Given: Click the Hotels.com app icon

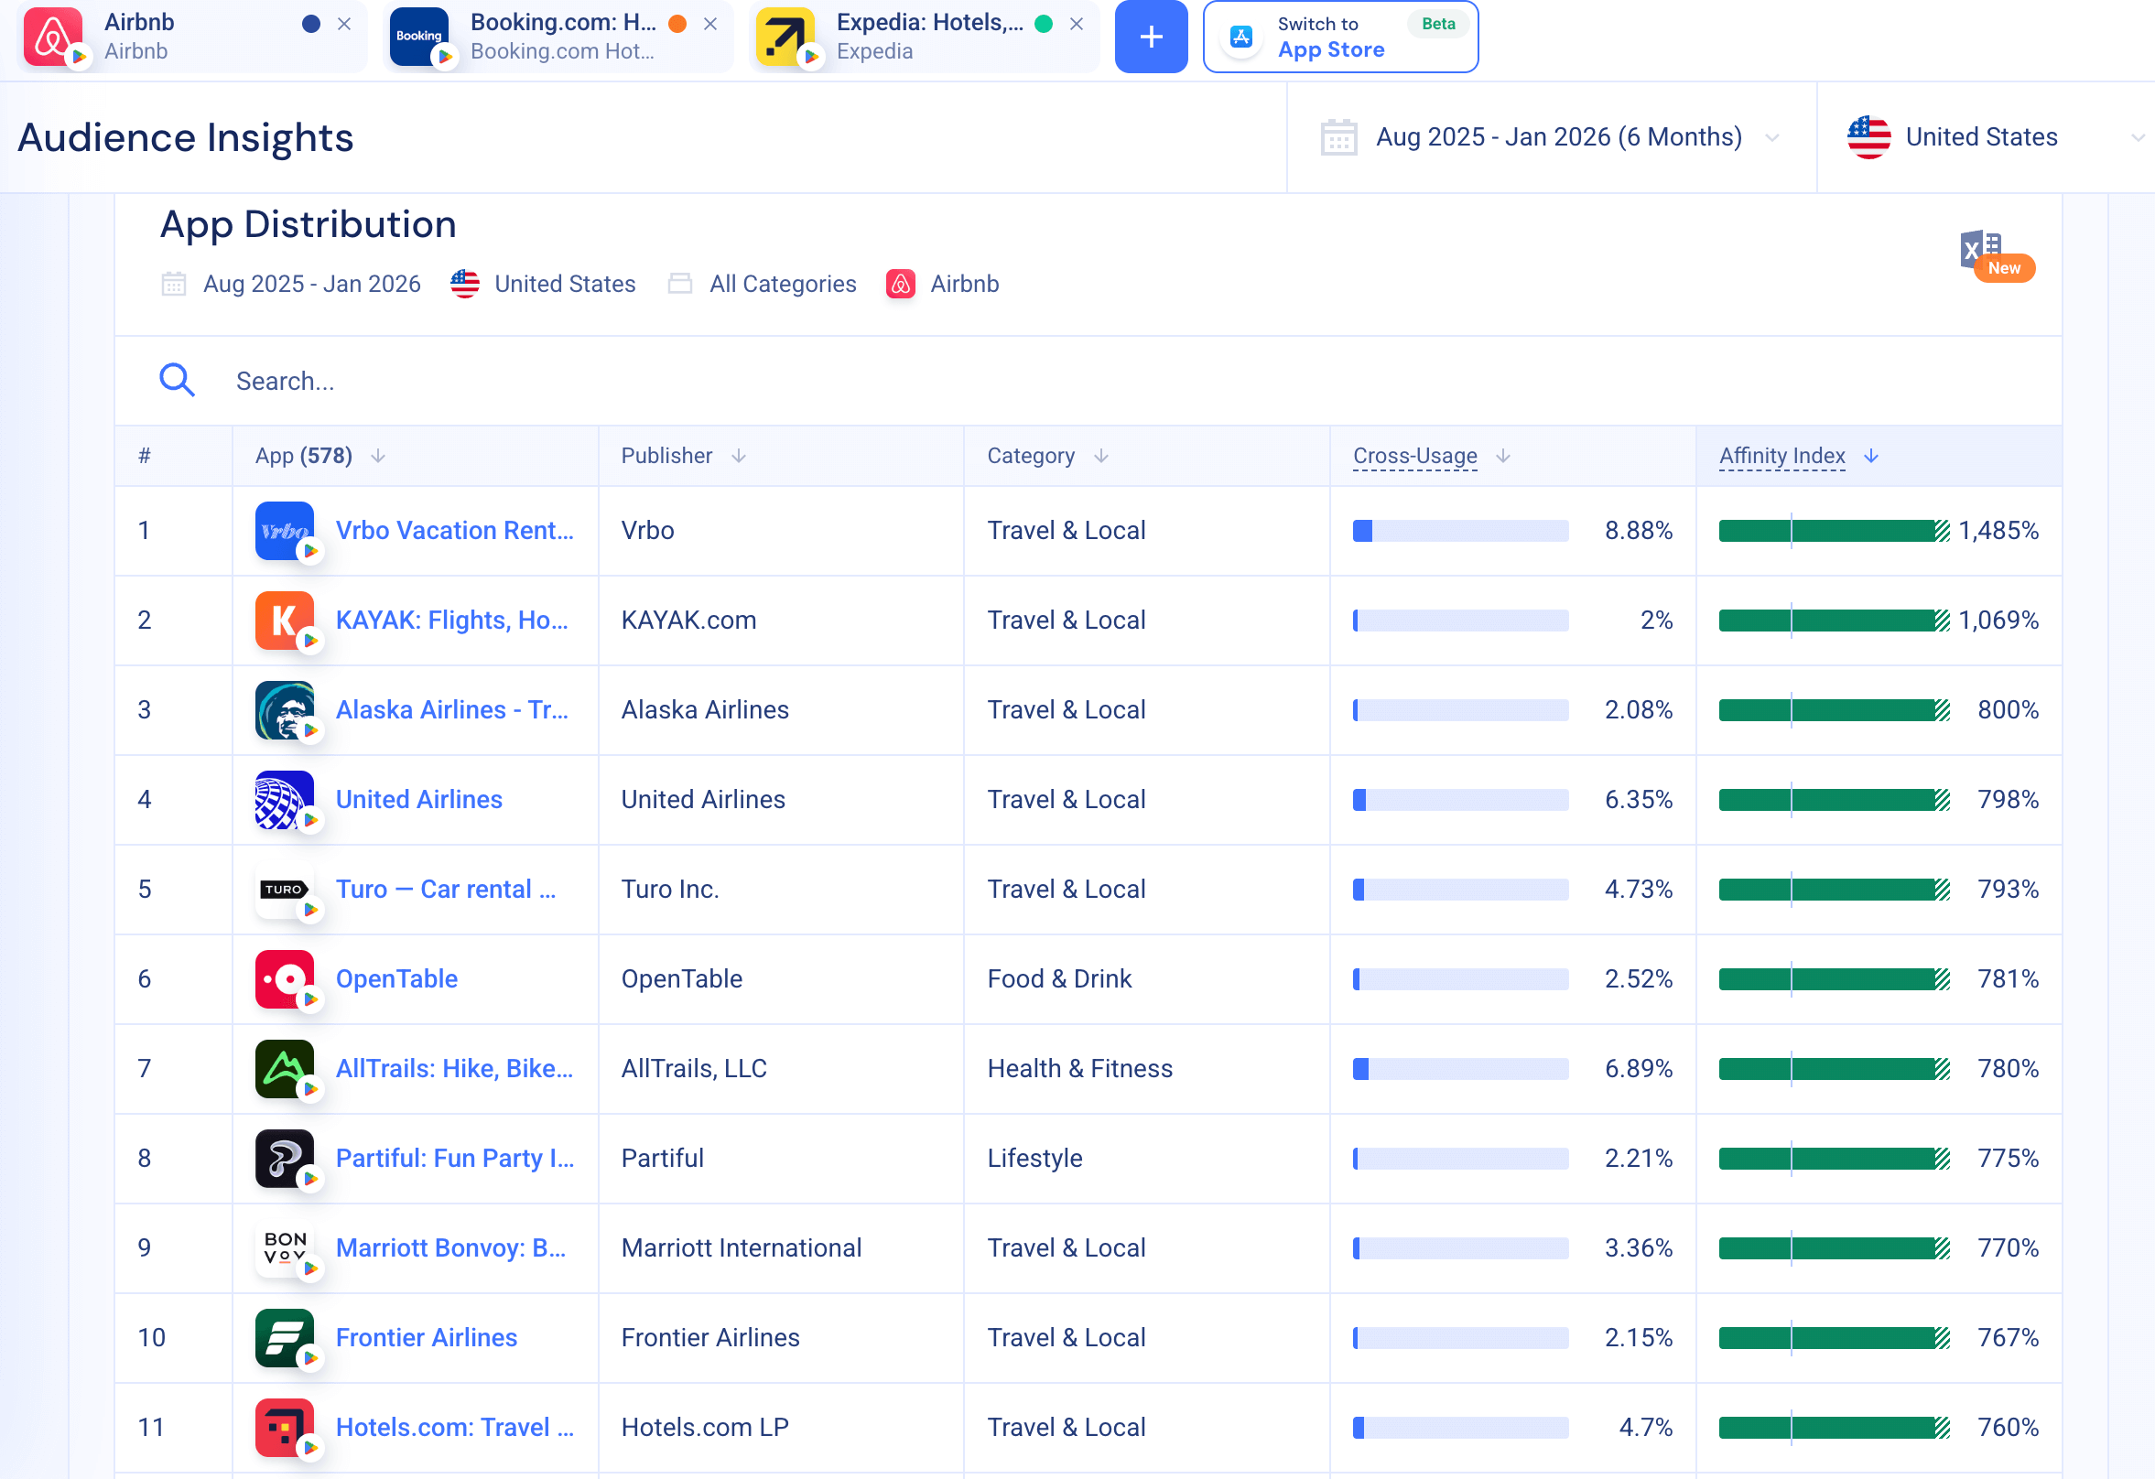Looking at the screenshot, I should pyautogui.click(x=284, y=1428).
